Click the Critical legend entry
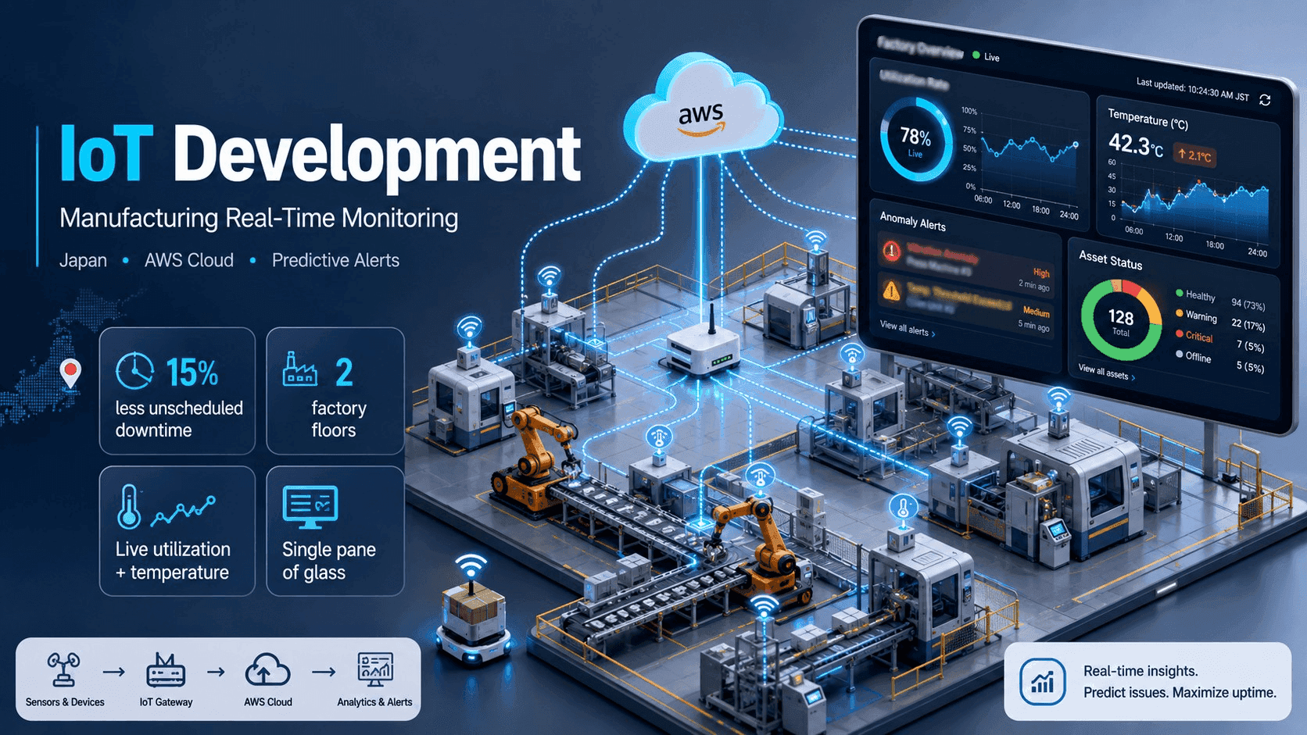 pyautogui.click(x=1194, y=335)
